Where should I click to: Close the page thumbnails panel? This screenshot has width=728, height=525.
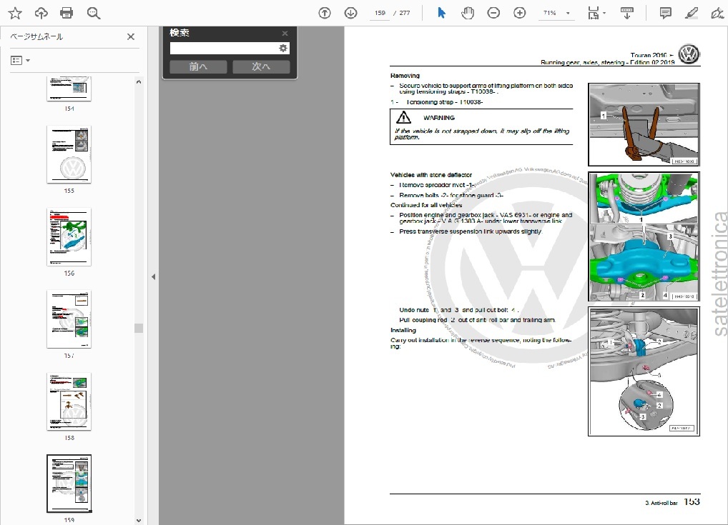coord(131,36)
